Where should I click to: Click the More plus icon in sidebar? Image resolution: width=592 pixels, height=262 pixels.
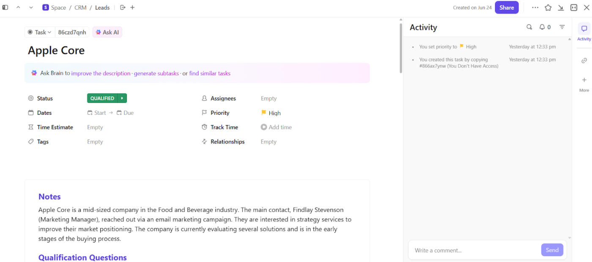[584, 80]
